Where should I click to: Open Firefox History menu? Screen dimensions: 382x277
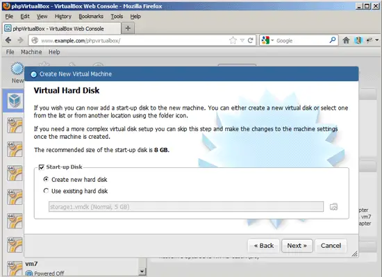(63, 16)
